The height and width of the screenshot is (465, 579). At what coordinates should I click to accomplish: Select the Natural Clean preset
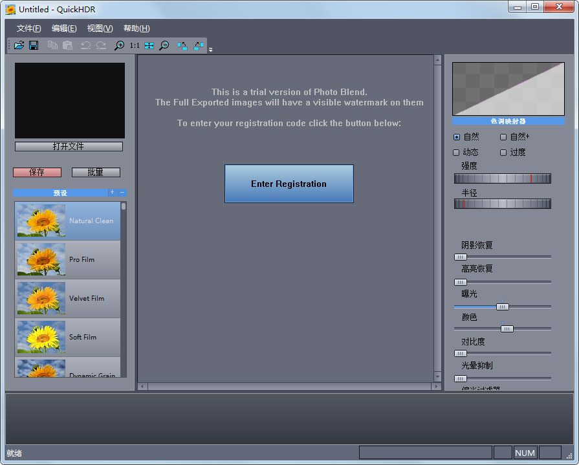coord(67,221)
